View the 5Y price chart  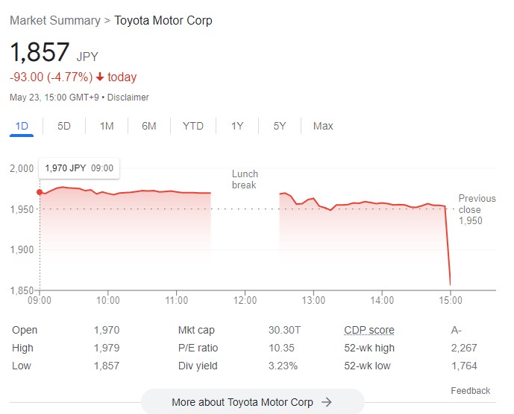[x=280, y=126]
